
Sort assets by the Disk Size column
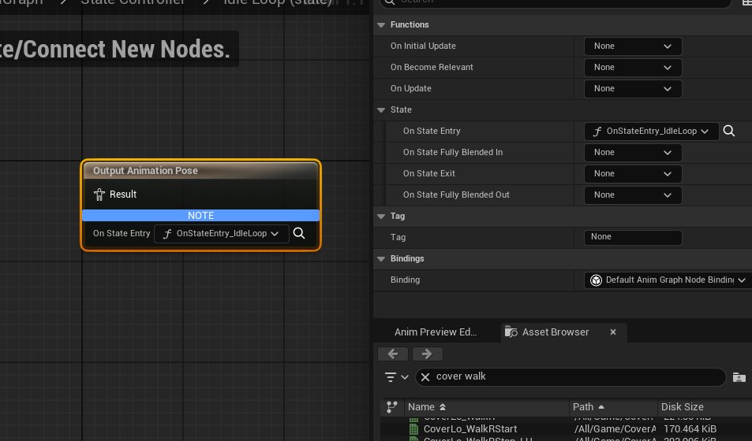704,406
